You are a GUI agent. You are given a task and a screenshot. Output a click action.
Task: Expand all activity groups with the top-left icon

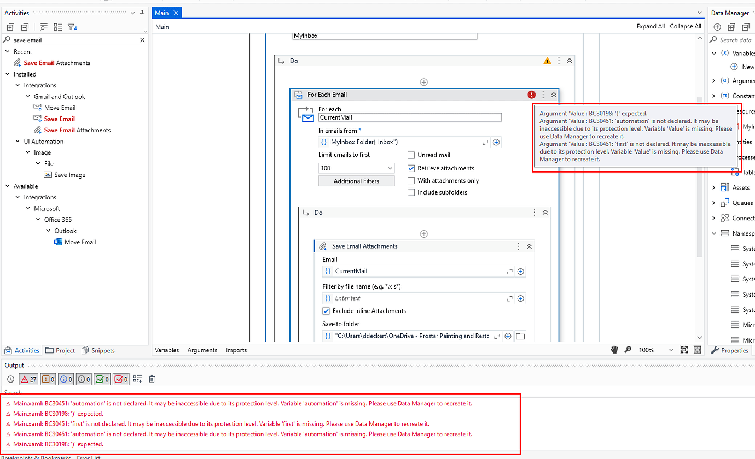(x=10, y=26)
